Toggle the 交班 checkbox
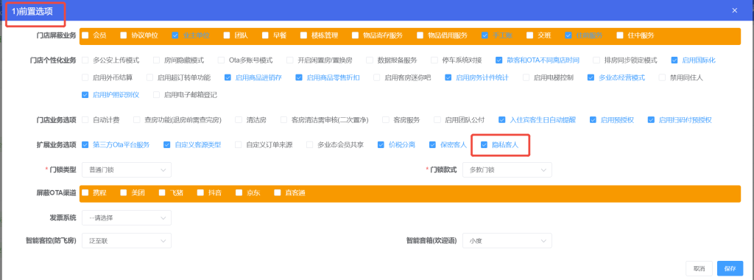 tap(529, 35)
